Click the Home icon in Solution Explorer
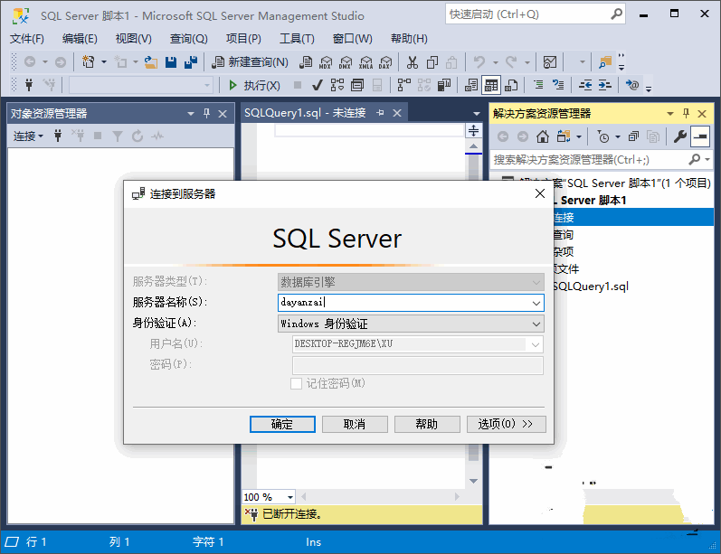Screen dimensions: 721x554 543,136
